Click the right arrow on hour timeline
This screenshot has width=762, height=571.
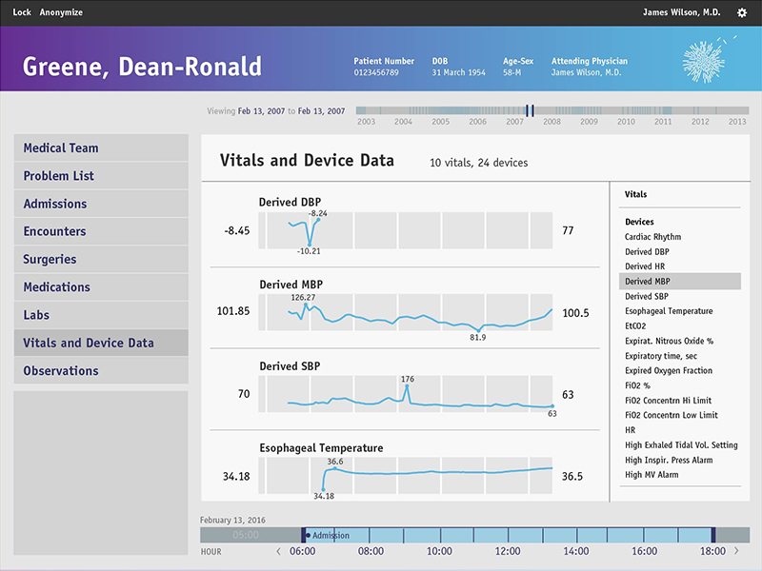(732, 551)
